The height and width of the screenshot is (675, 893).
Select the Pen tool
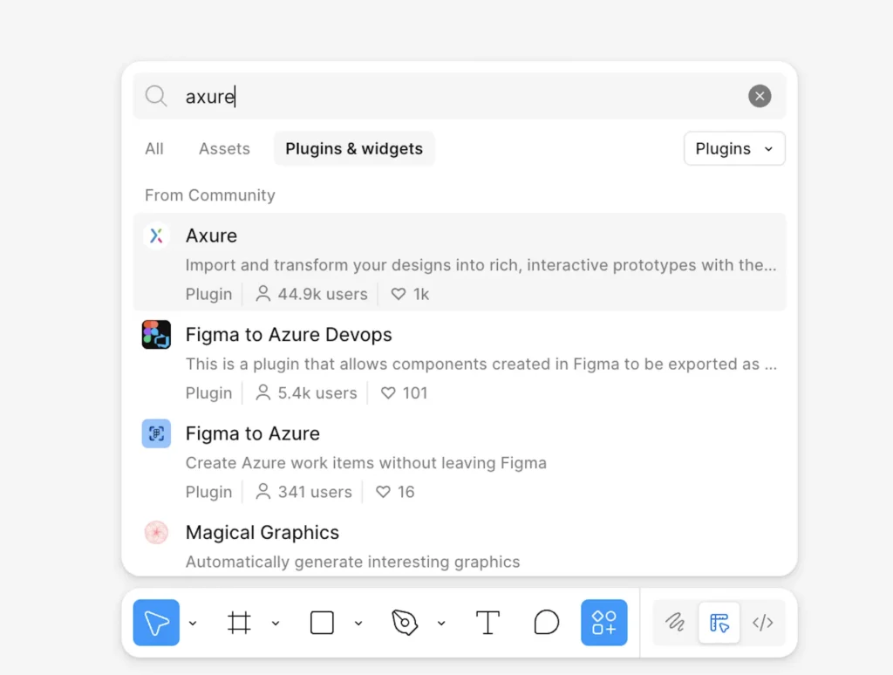(405, 623)
